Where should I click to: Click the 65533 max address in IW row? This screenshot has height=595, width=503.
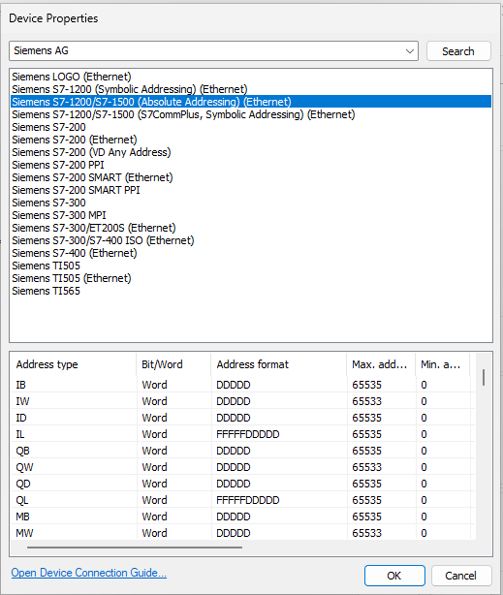click(366, 401)
